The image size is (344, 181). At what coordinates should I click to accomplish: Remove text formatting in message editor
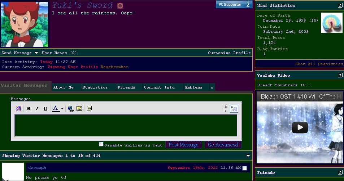18,108
